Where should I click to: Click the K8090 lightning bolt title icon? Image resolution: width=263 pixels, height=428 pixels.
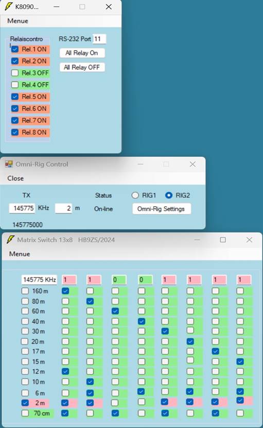(8, 7)
